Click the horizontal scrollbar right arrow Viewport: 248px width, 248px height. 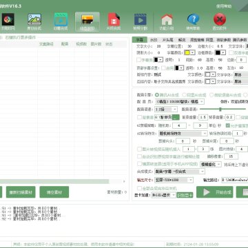pyautogui.click(x=124, y=181)
